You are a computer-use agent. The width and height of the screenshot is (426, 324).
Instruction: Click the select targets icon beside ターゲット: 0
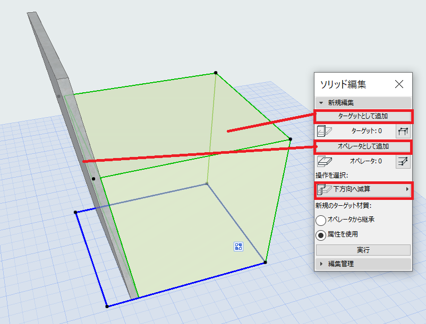pyautogui.click(x=403, y=132)
